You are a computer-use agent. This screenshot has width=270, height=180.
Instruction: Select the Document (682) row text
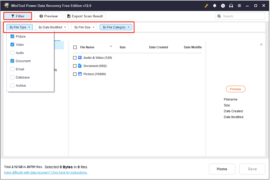tap(95, 66)
